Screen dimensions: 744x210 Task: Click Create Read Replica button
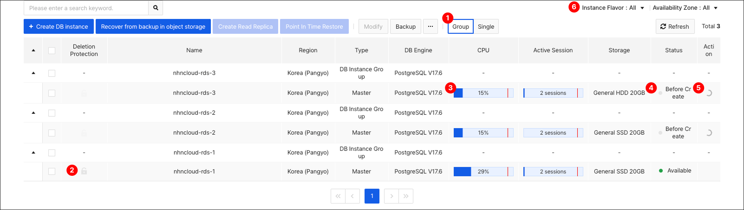[246, 26]
